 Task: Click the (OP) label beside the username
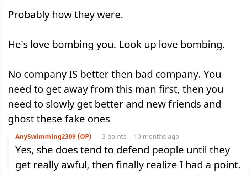(x=84, y=137)
